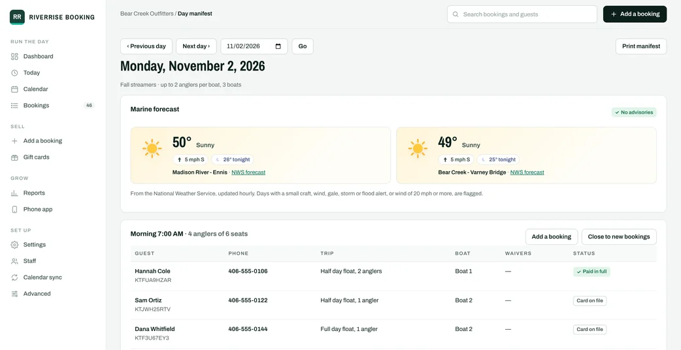The width and height of the screenshot is (681, 350).
Task: Jump to the Next day
Action: [x=196, y=46]
